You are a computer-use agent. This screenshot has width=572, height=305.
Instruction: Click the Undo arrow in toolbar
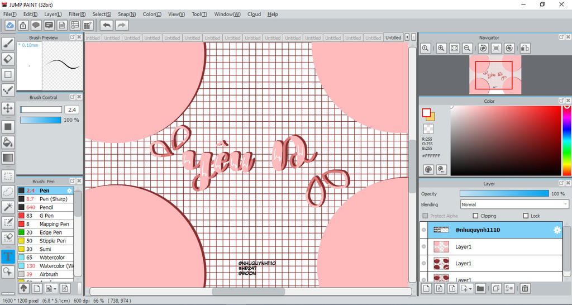pos(107,25)
